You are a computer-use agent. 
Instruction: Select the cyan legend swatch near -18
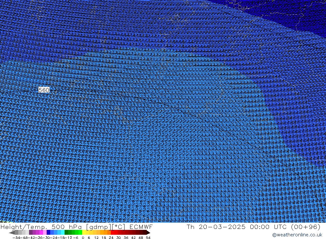pos(63,232)
